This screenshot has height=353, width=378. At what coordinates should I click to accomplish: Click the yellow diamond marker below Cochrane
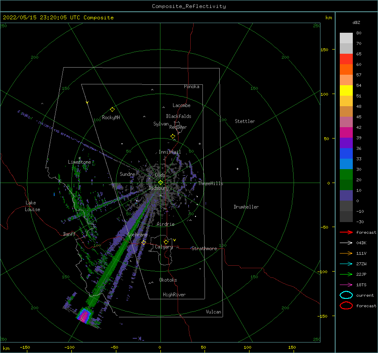click(144, 242)
